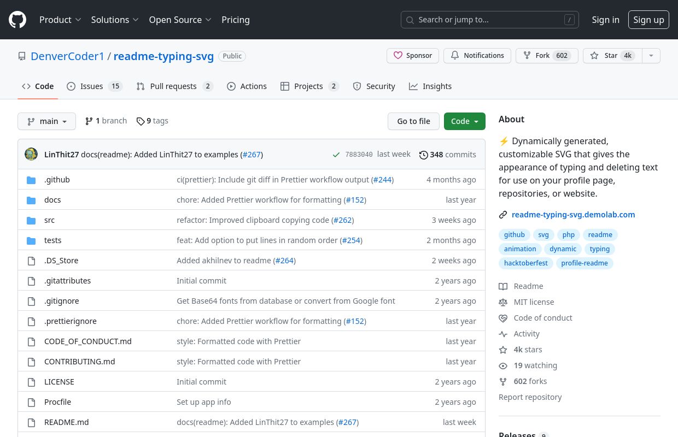
Task: Click the eye icon next to 19 watching
Action: click(x=503, y=365)
